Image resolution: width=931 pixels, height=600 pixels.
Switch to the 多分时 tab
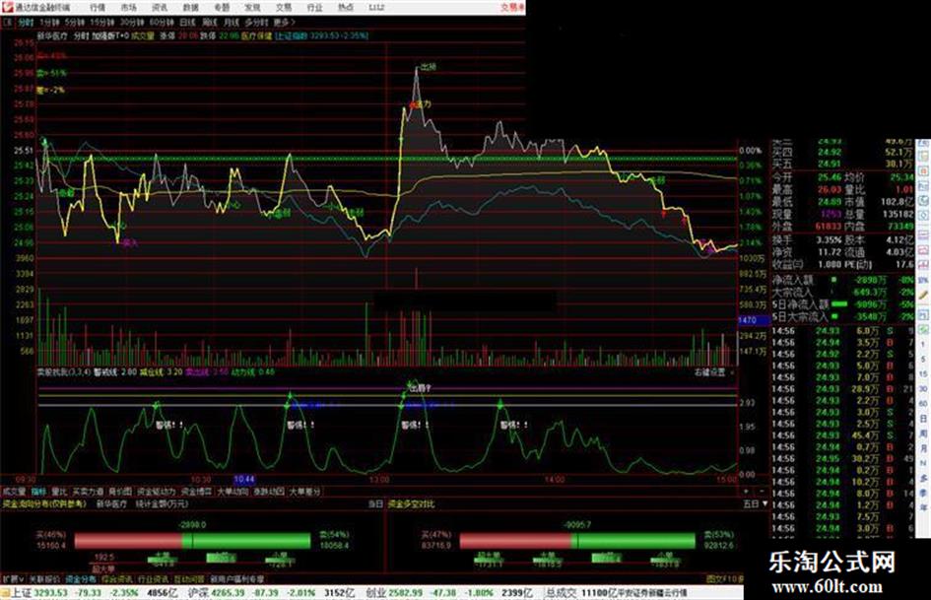click(x=256, y=22)
